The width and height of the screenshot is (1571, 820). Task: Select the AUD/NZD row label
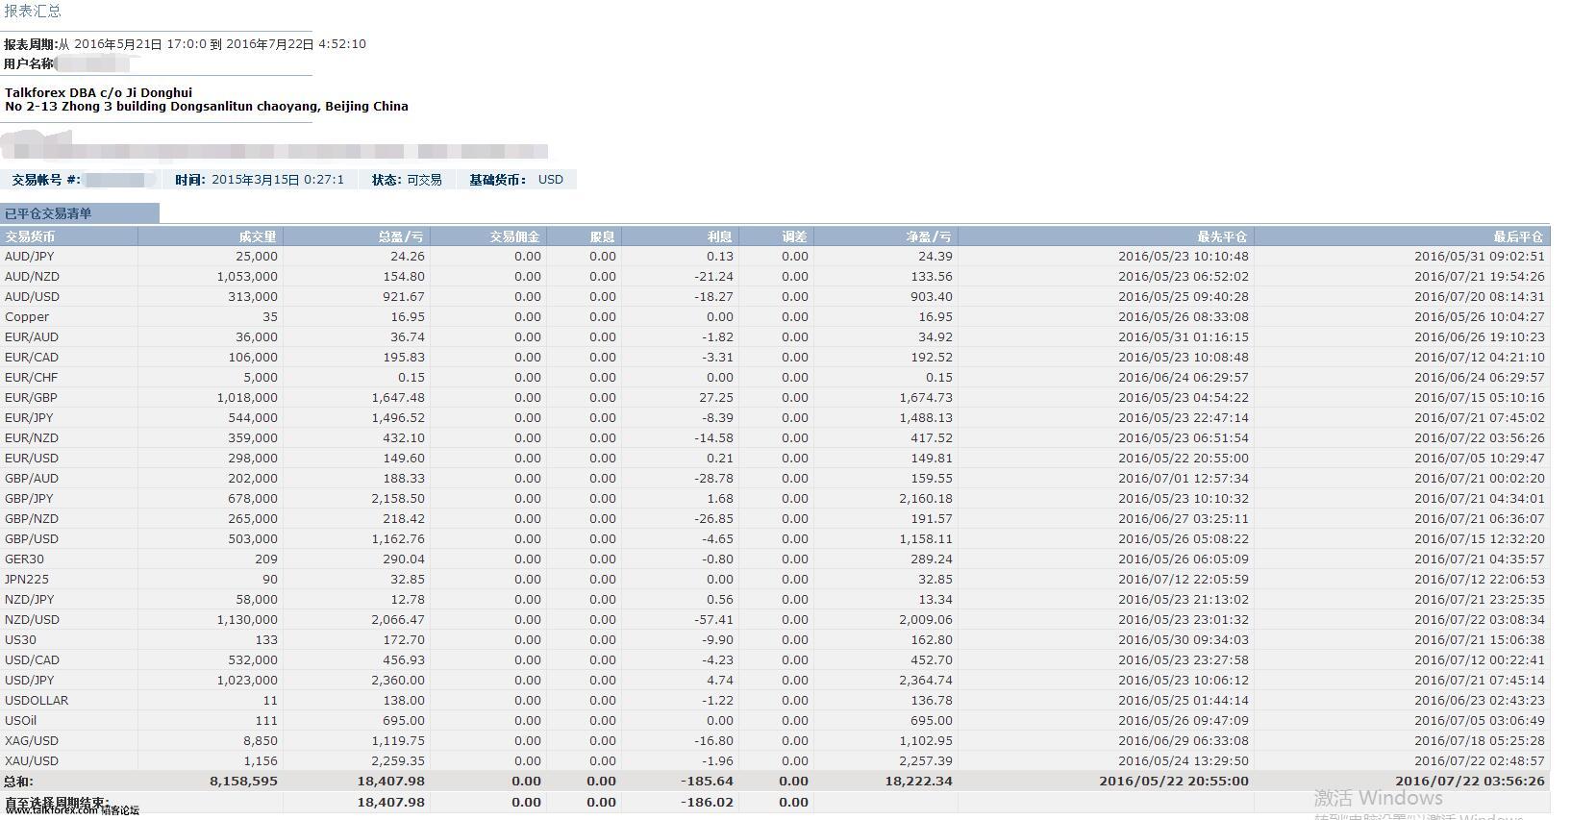tap(31, 276)
